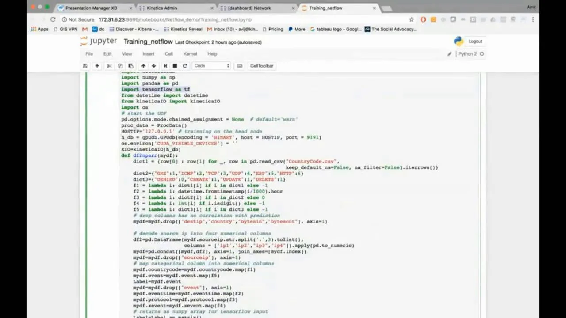This screenshot has width=566, height=318.
Task: Insert a cell below using the plus icon
Action: click(x=97, y=66)
